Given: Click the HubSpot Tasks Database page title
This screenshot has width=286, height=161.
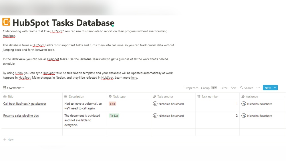Looking at the screenshot, I should coord(63,23).
